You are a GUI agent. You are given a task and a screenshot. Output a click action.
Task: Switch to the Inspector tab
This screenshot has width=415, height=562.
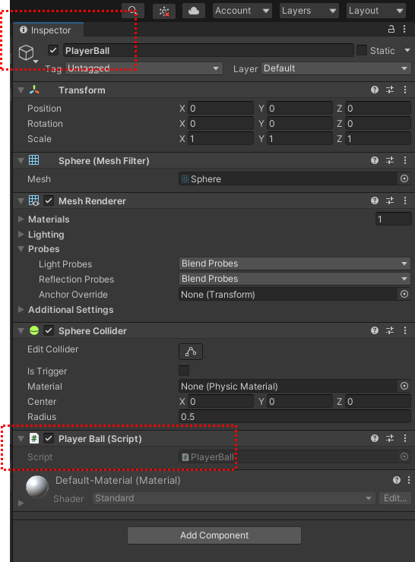pos(48,30)
